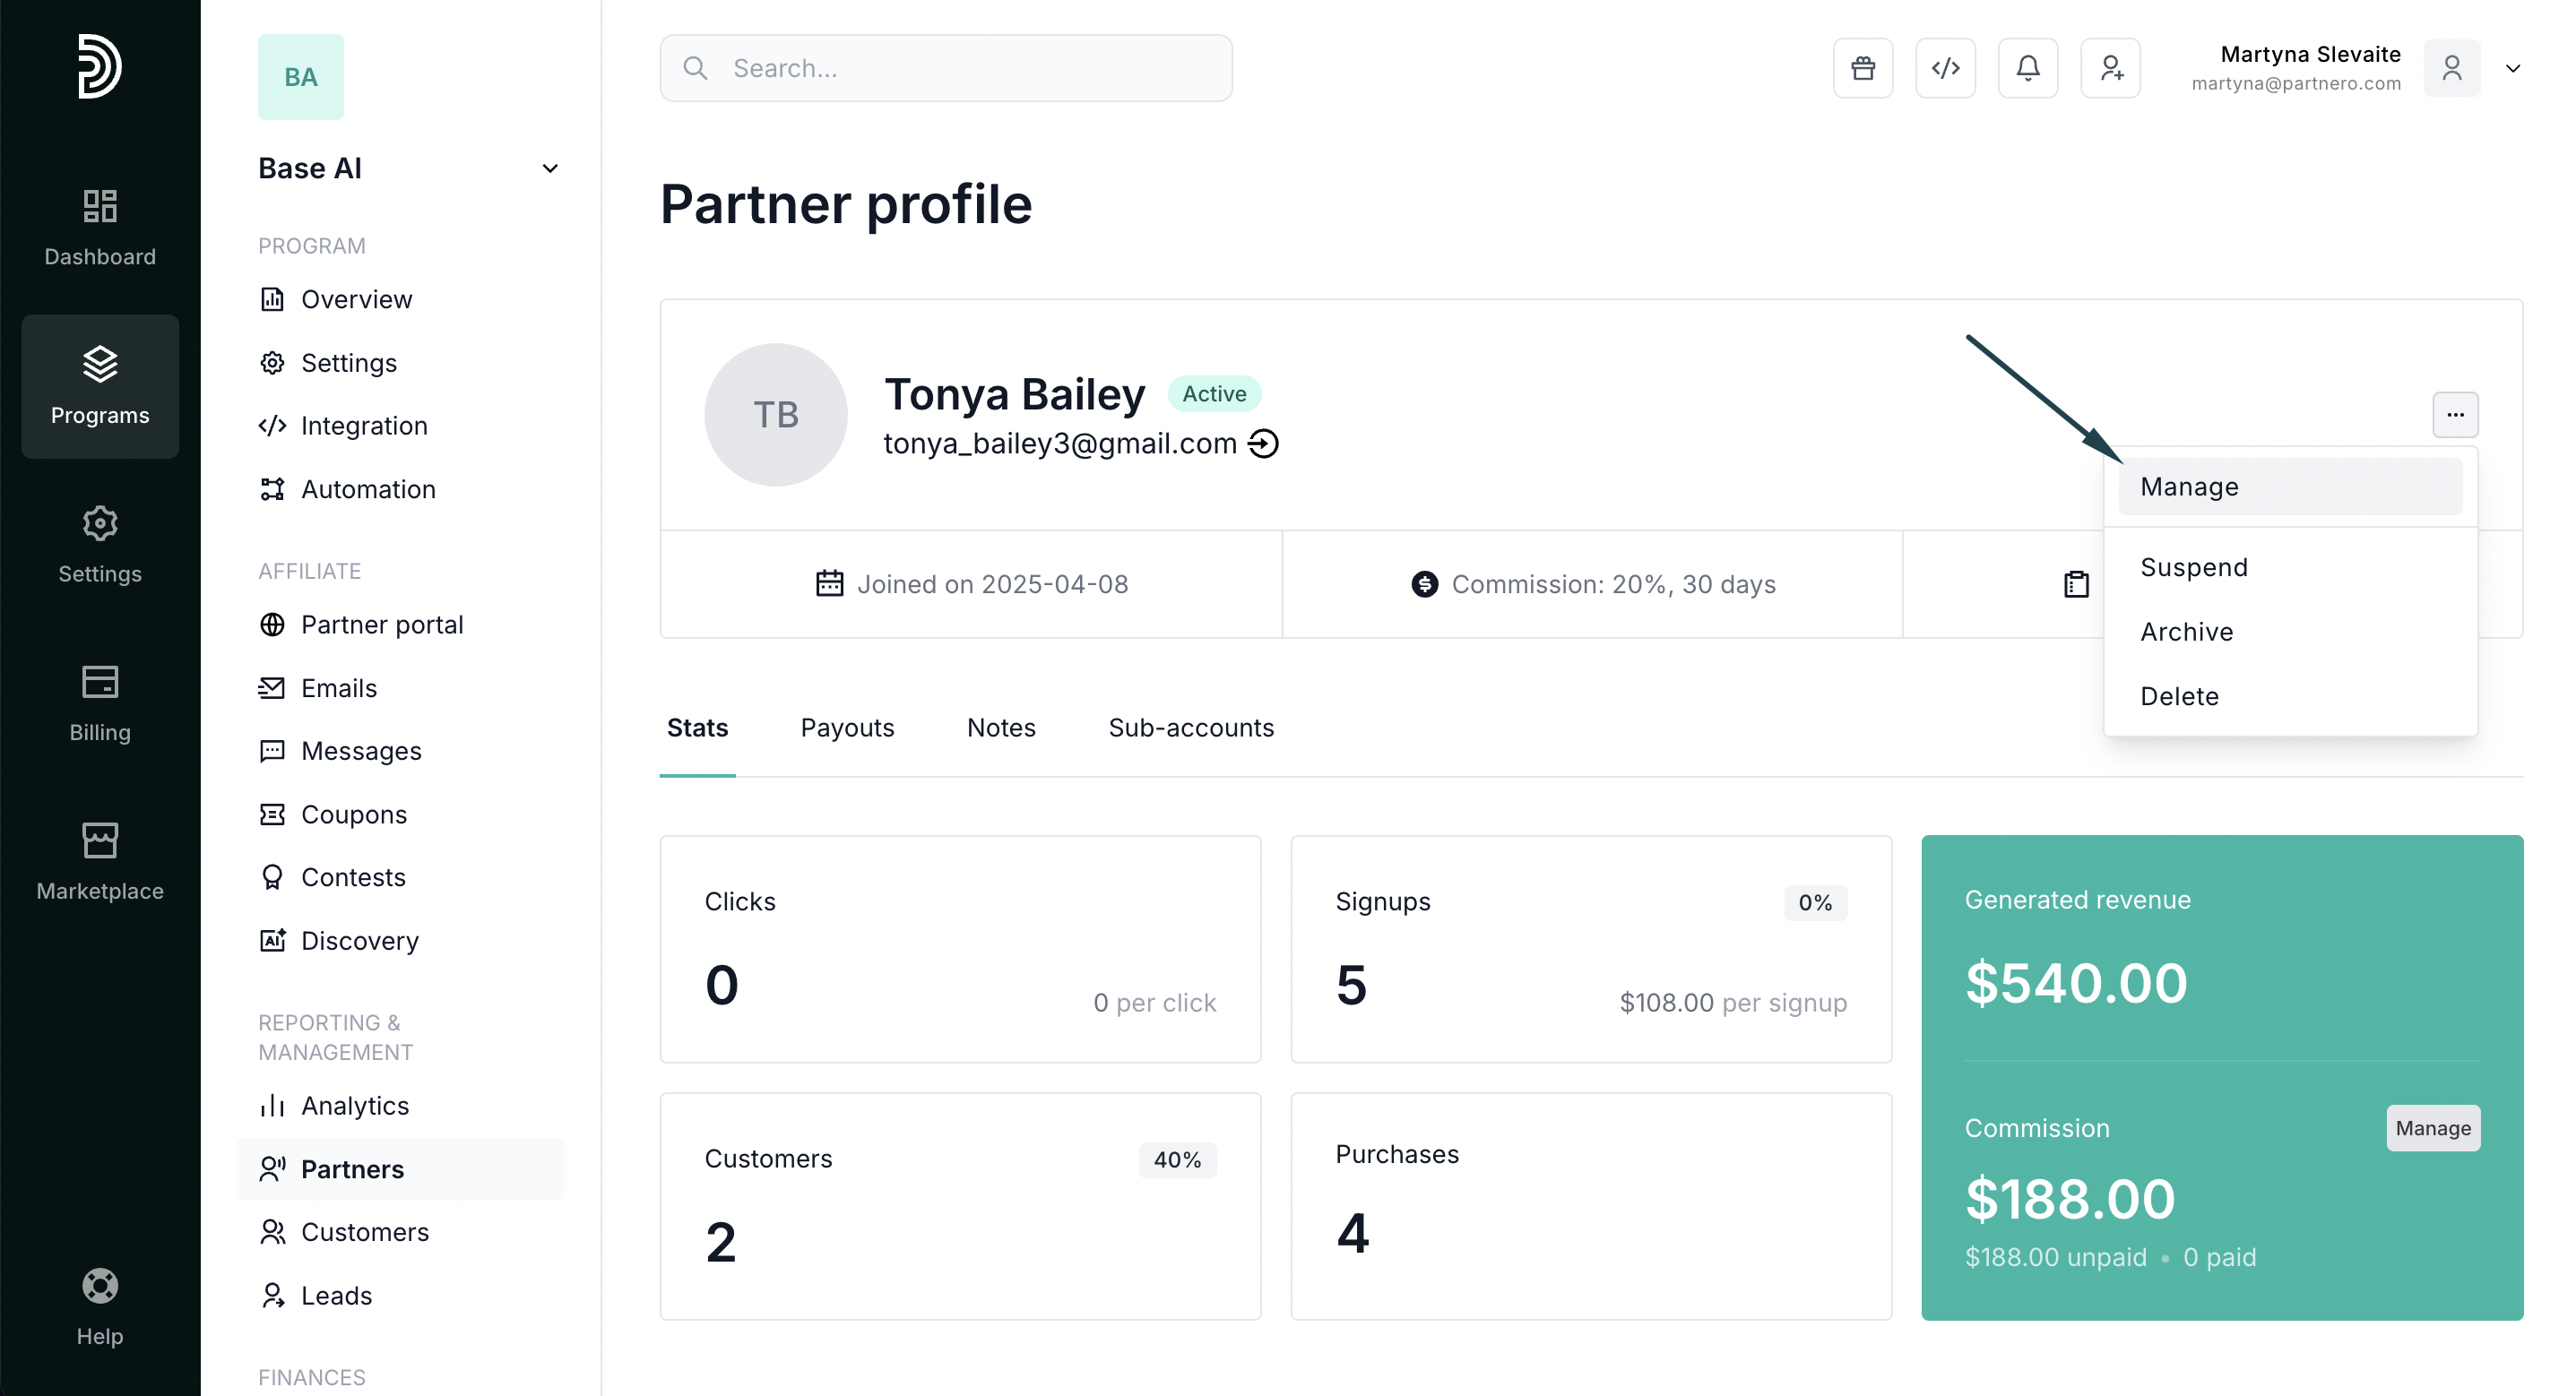Image resolution: width=2576 pixels, height=1396 pixels.
Task: Click the Search input field
Action: pyautogui.click(x=946, y=68)
